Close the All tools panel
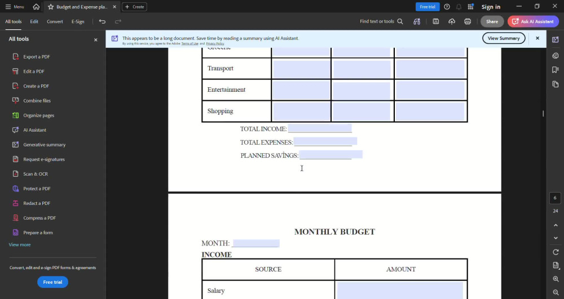The image size is (564, 299). 96,40
